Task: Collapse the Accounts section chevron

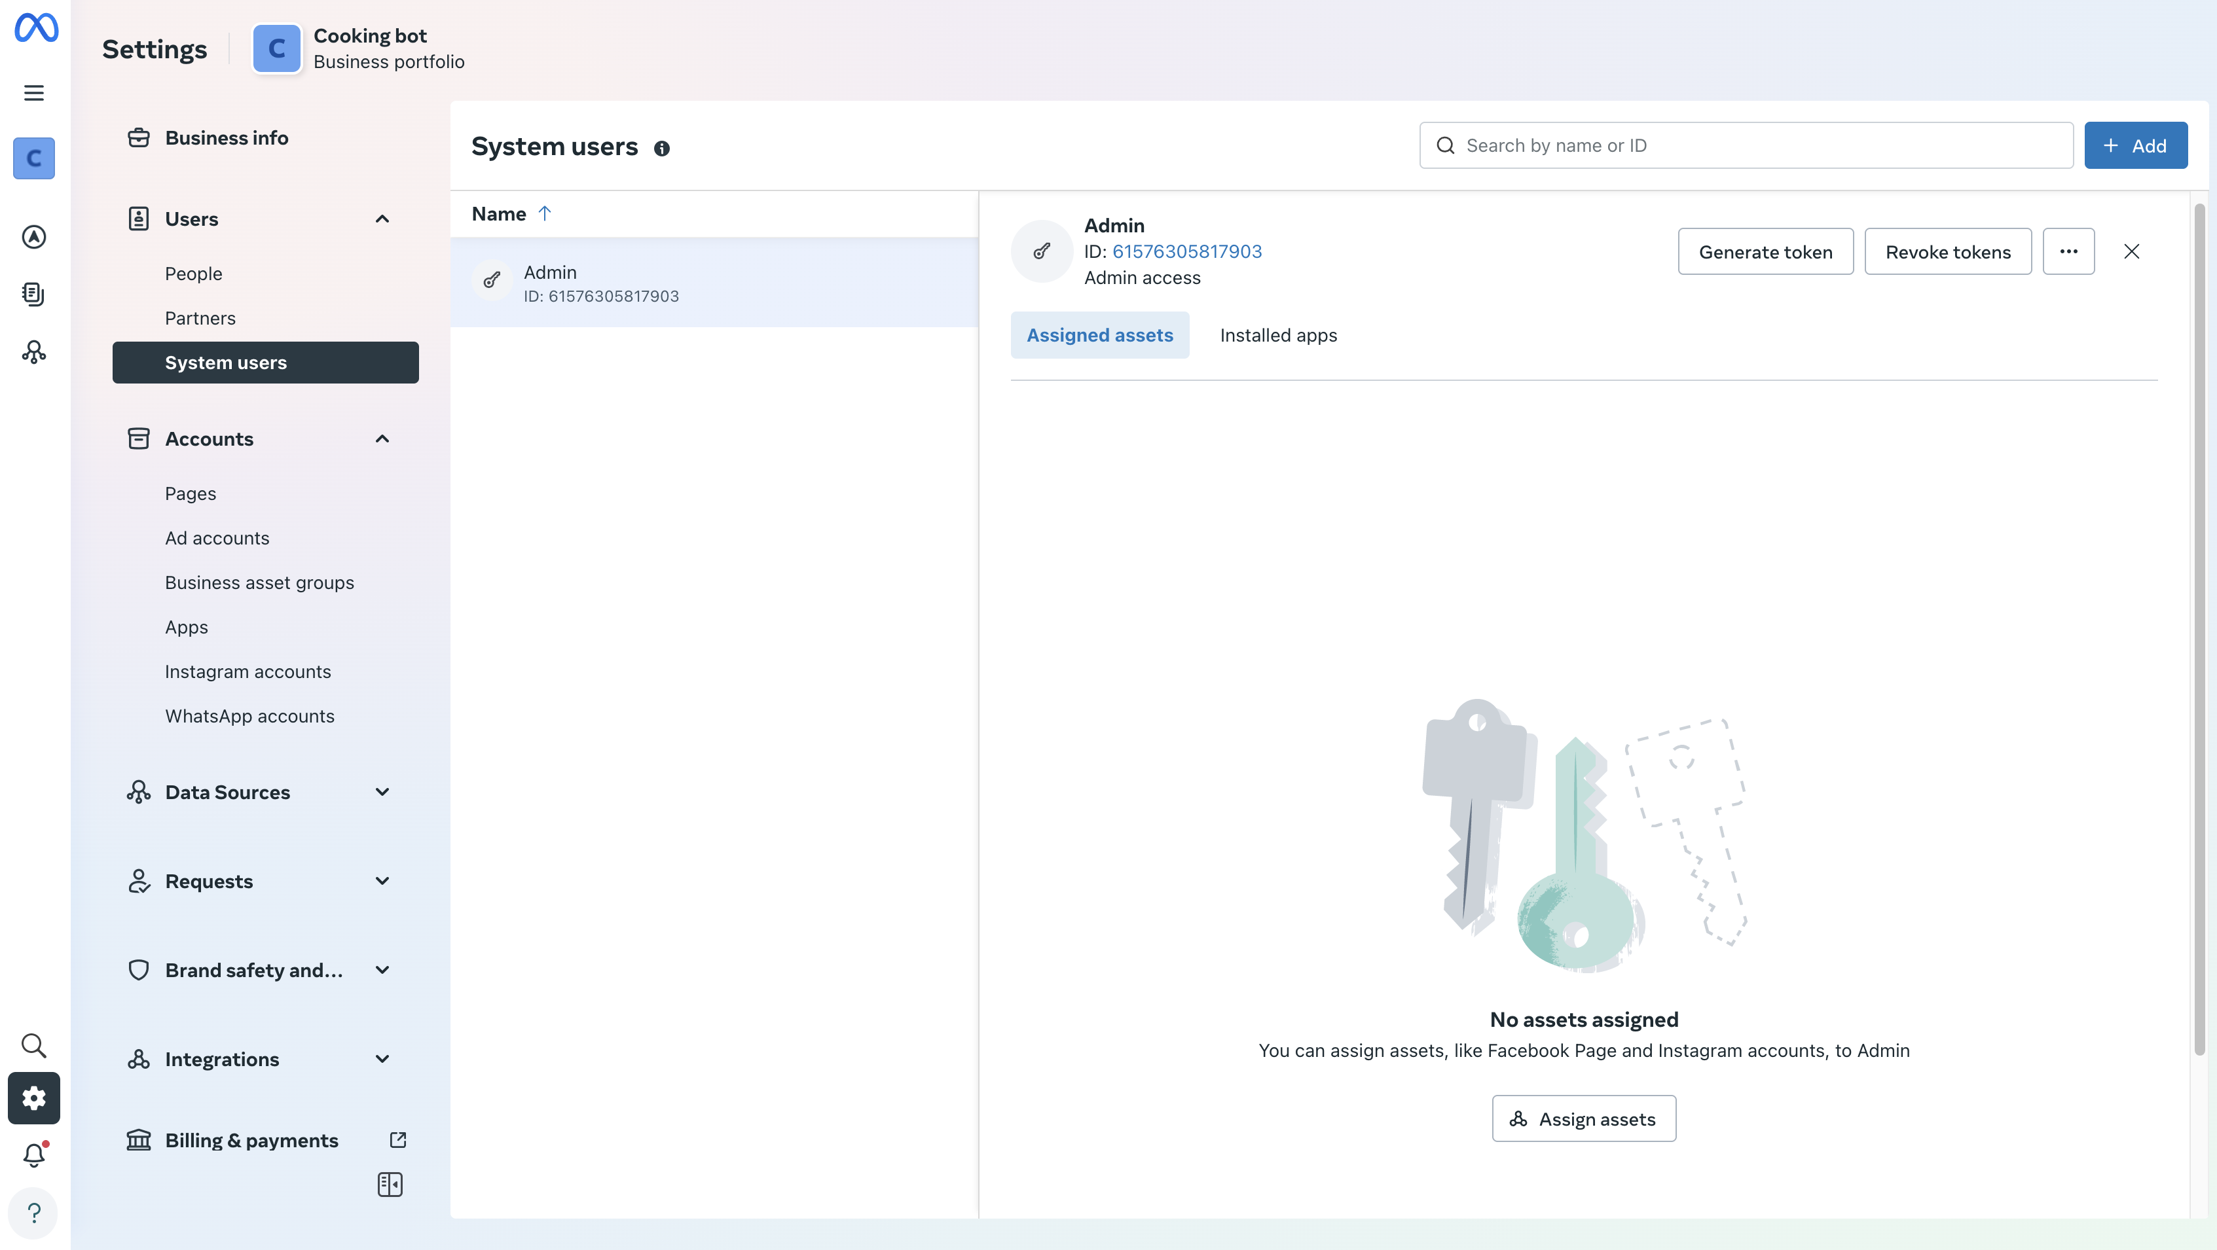Action: point(383,438)
